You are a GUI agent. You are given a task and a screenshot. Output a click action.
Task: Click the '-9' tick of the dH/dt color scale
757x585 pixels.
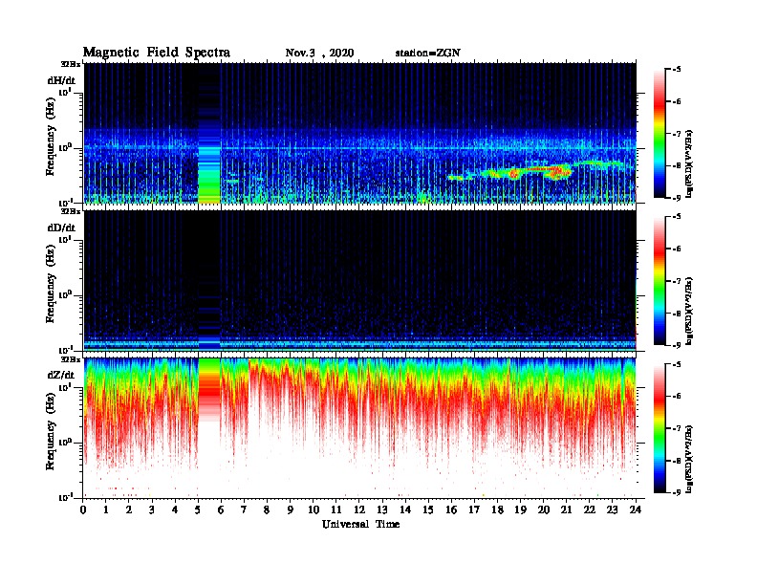tap(677, 198)
